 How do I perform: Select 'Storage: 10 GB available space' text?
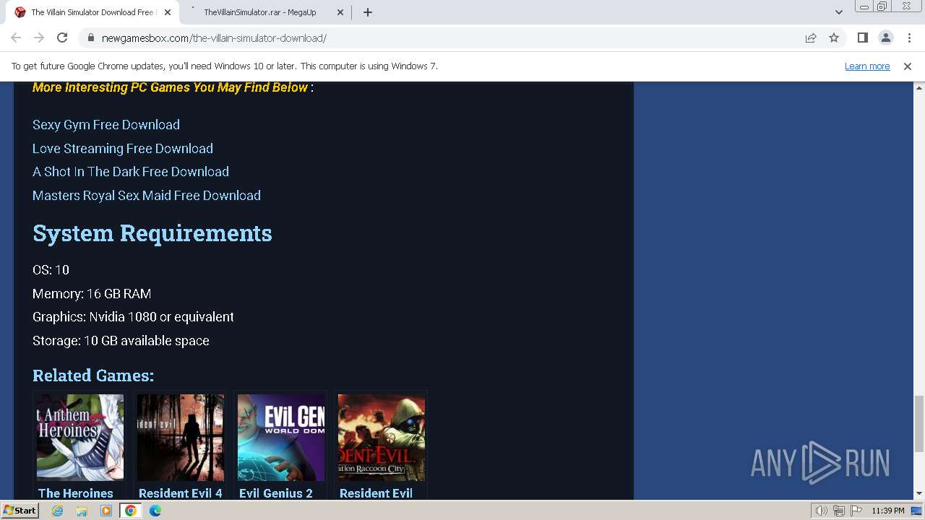[x=121, y=340]
